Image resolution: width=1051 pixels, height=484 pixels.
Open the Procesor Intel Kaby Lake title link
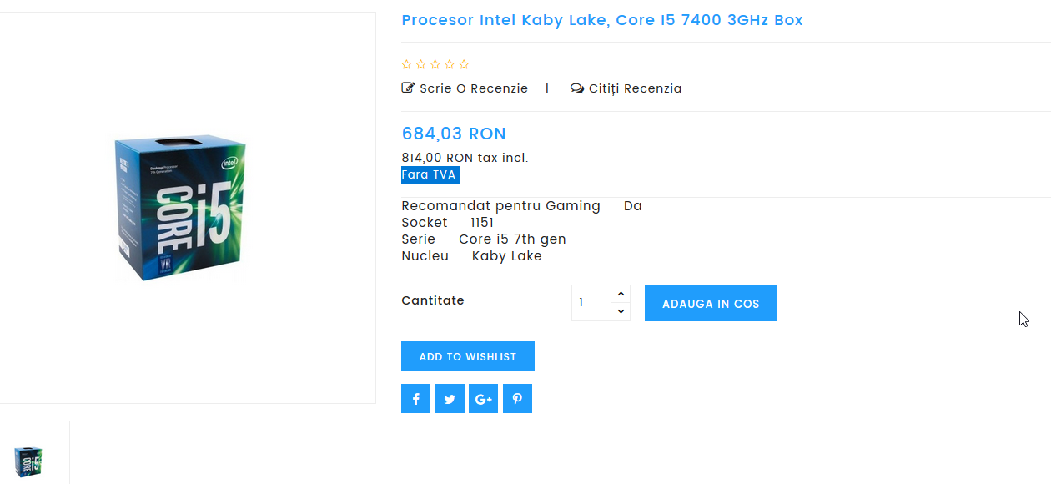[x=602, y=20]
